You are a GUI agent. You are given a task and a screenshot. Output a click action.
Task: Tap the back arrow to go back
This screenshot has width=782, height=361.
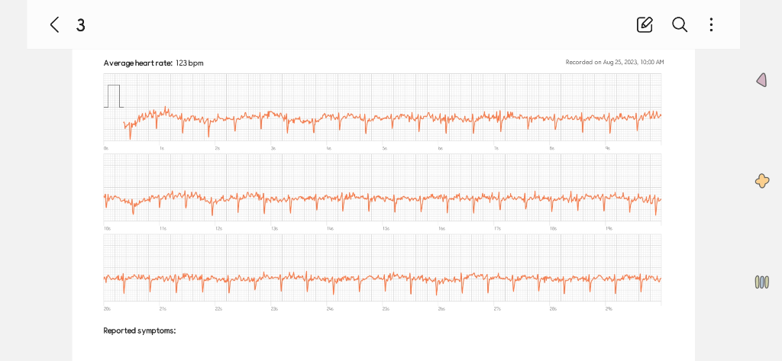[x=54, y=24]
